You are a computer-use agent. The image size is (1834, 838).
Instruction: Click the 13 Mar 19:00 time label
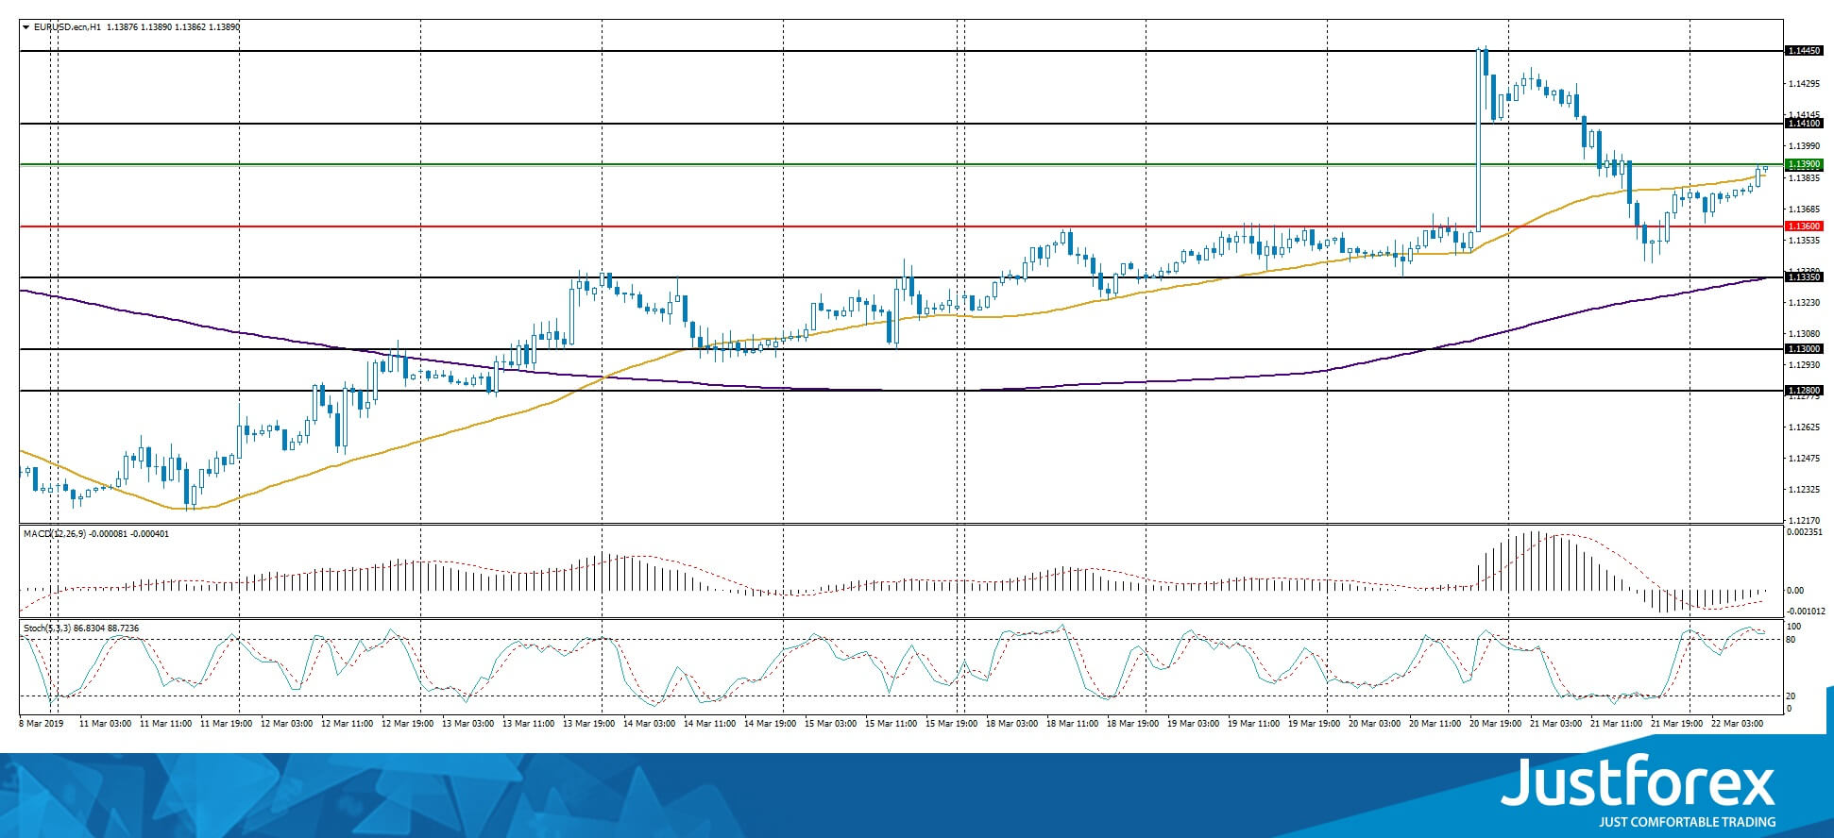(x=589, y=724)
